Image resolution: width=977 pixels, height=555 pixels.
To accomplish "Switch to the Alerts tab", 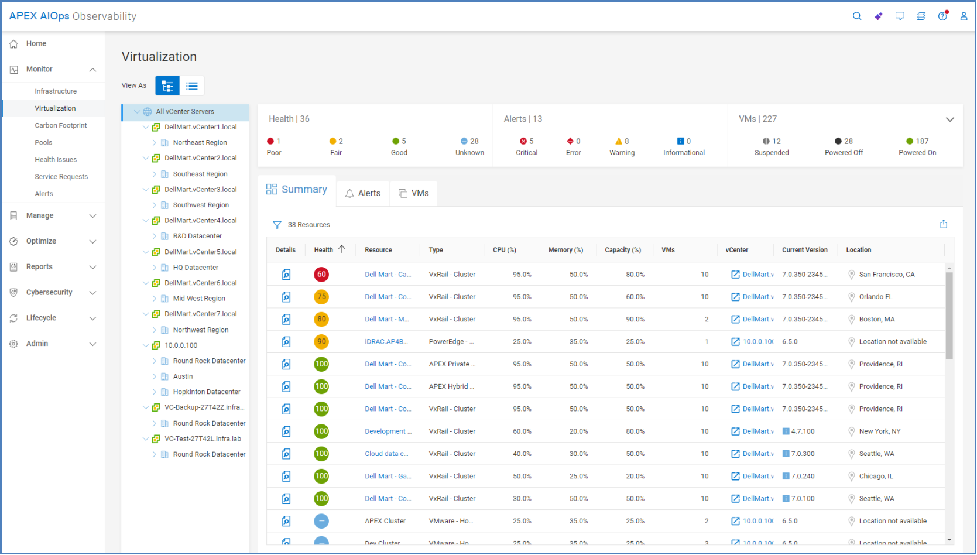I will 363,193.
